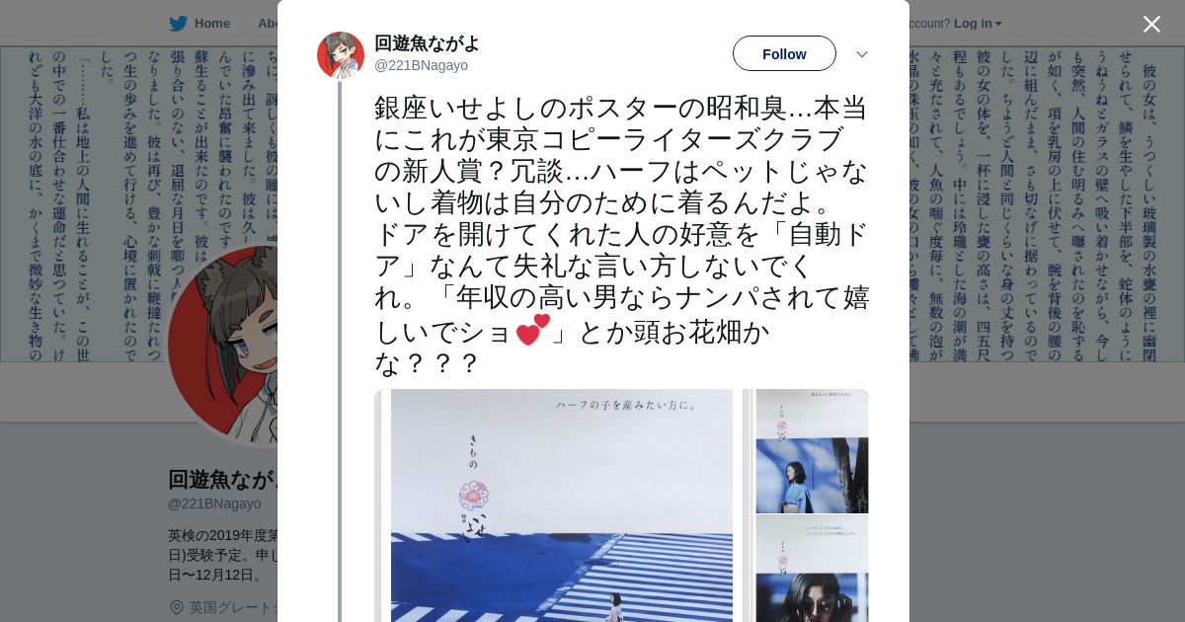Viewport: 1185px width, 622px height.
Task: Click the gray @221BNagayo under profile name
Action: (x=214, y=504)
